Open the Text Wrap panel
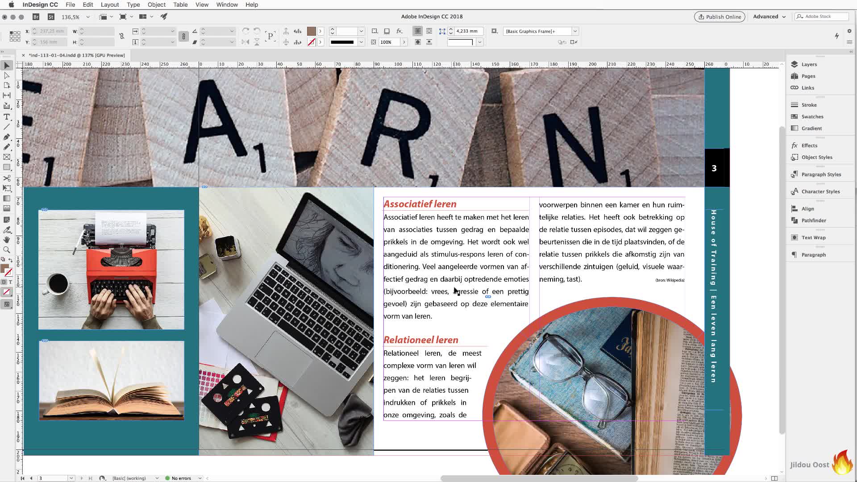The width and height of the screenshot is (857, 482). pyautogui.click(x=813, y=237)
